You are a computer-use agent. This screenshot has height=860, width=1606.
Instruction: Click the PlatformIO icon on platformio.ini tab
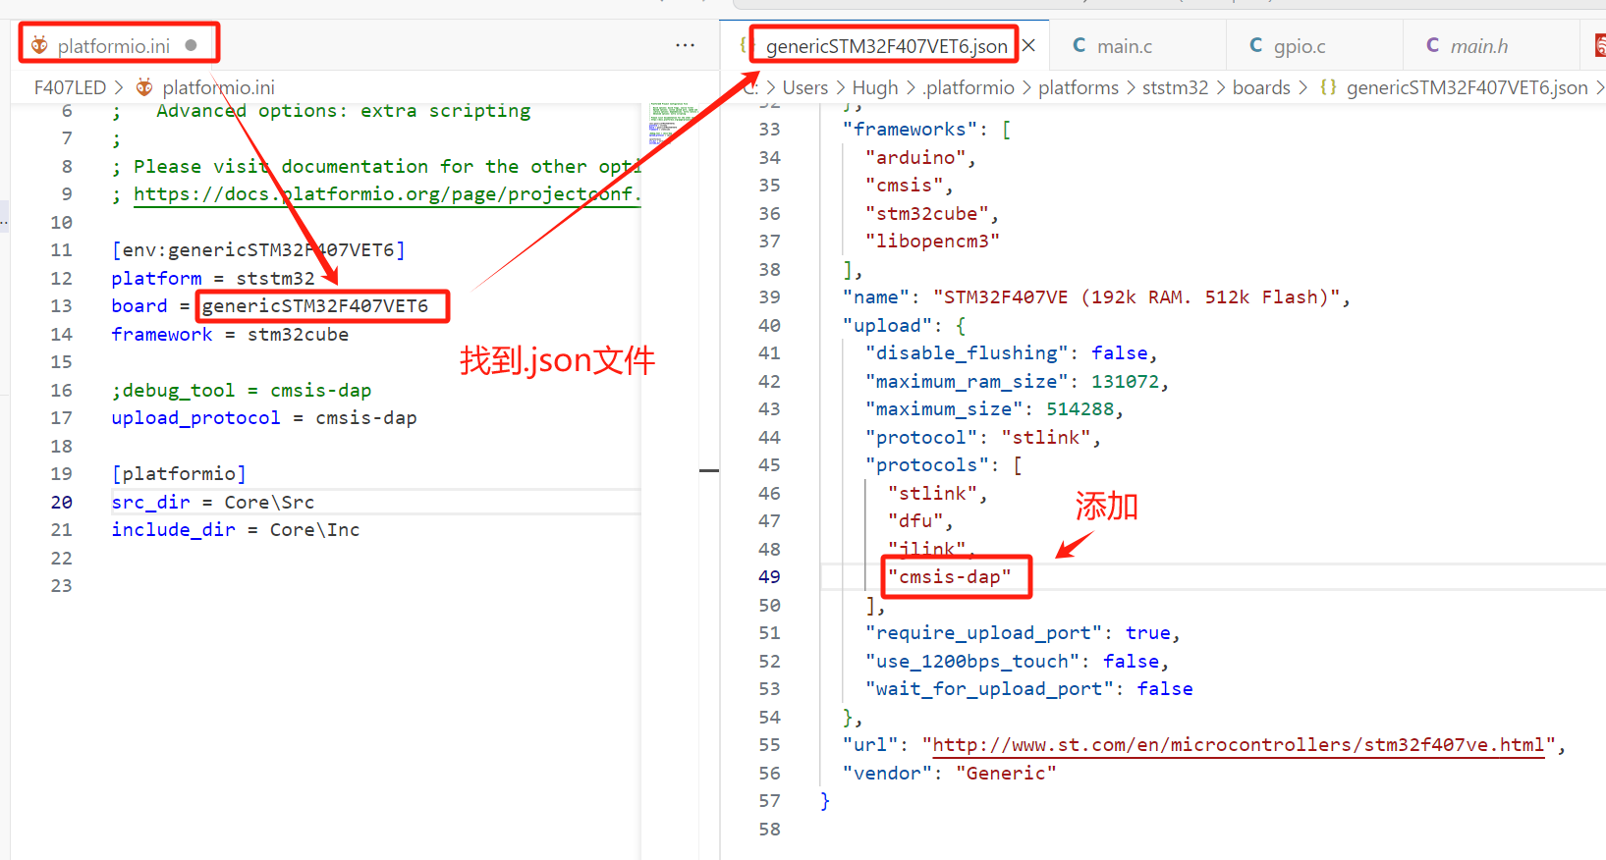tap(39, 45)
